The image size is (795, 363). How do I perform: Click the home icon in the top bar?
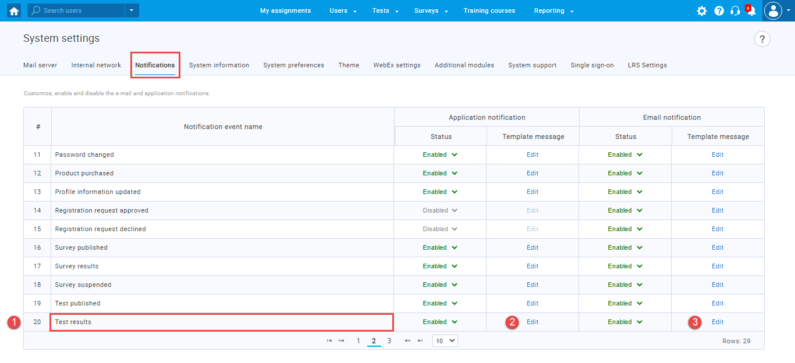pyautogui.click(x=13, y=10)
